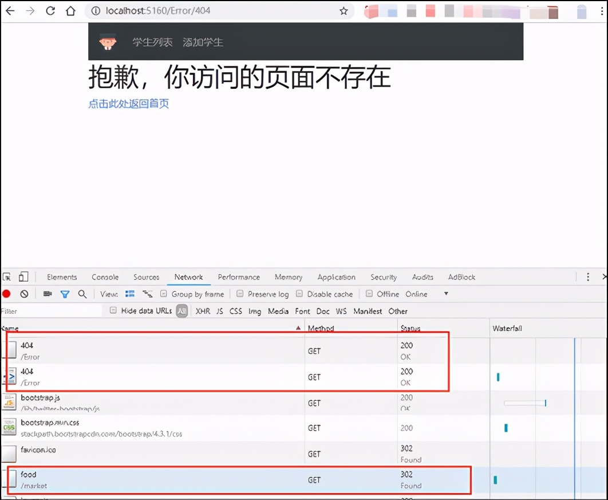
Task: Enable screenshot capture in Network panel
Action: [x=47, y=294]
